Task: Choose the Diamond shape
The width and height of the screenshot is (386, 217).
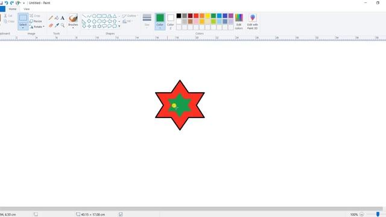Action: pos(89,22)
